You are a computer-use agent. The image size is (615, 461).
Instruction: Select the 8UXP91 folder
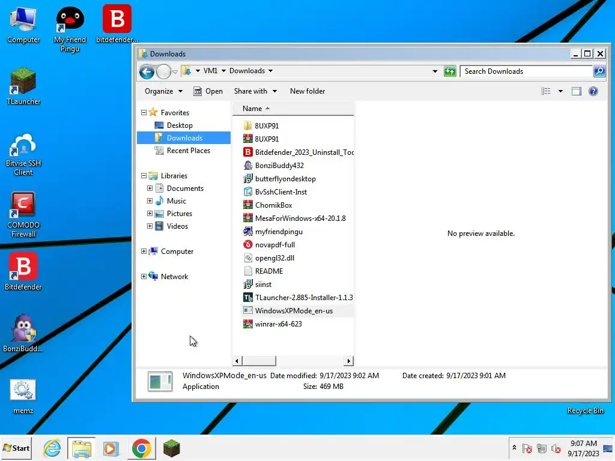click(x=261, y=125)
